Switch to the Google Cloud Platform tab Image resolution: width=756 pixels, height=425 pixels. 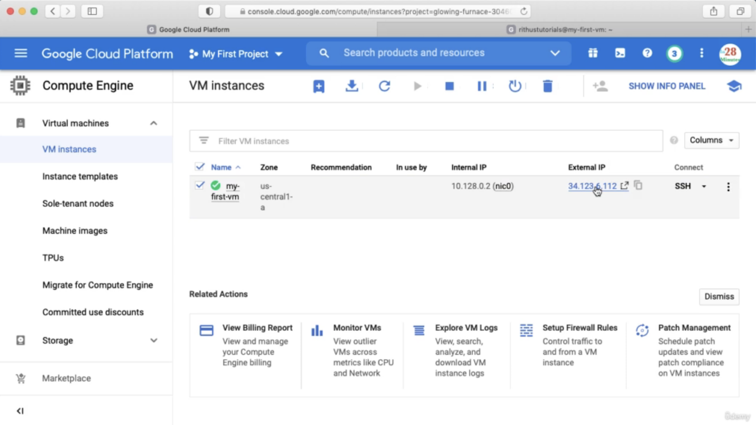pos(188,29)
